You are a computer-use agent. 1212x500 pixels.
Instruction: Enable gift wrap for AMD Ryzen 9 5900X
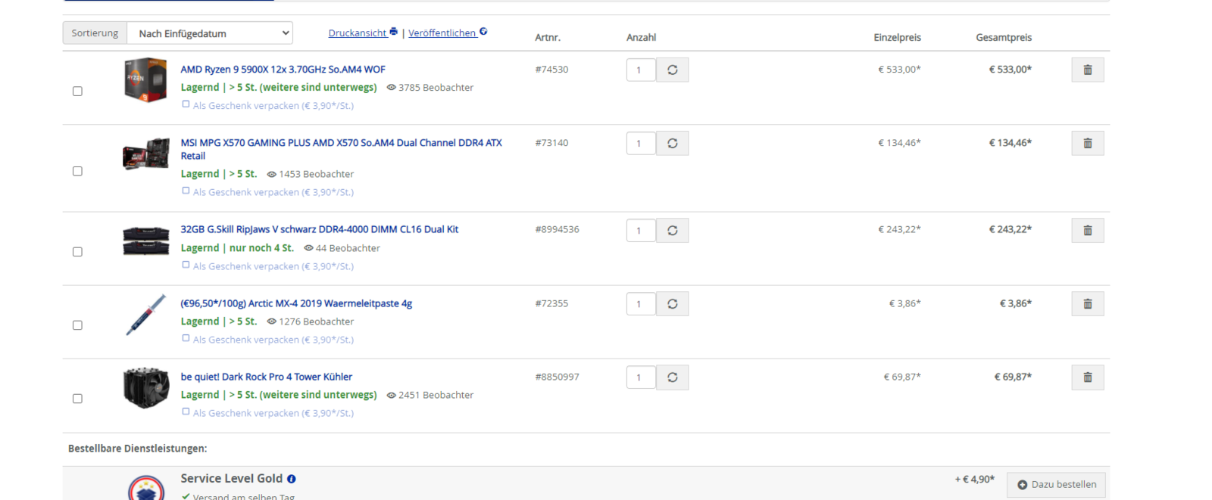[186, 104]
